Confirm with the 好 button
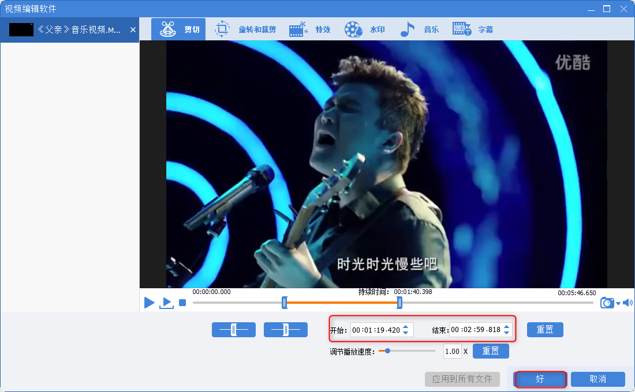This screenshot has width=635, height=392. [540, 379]
